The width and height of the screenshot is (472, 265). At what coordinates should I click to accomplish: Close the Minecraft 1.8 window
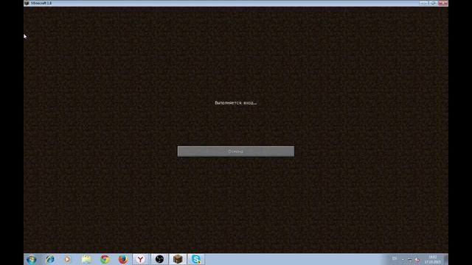point(442,3)
